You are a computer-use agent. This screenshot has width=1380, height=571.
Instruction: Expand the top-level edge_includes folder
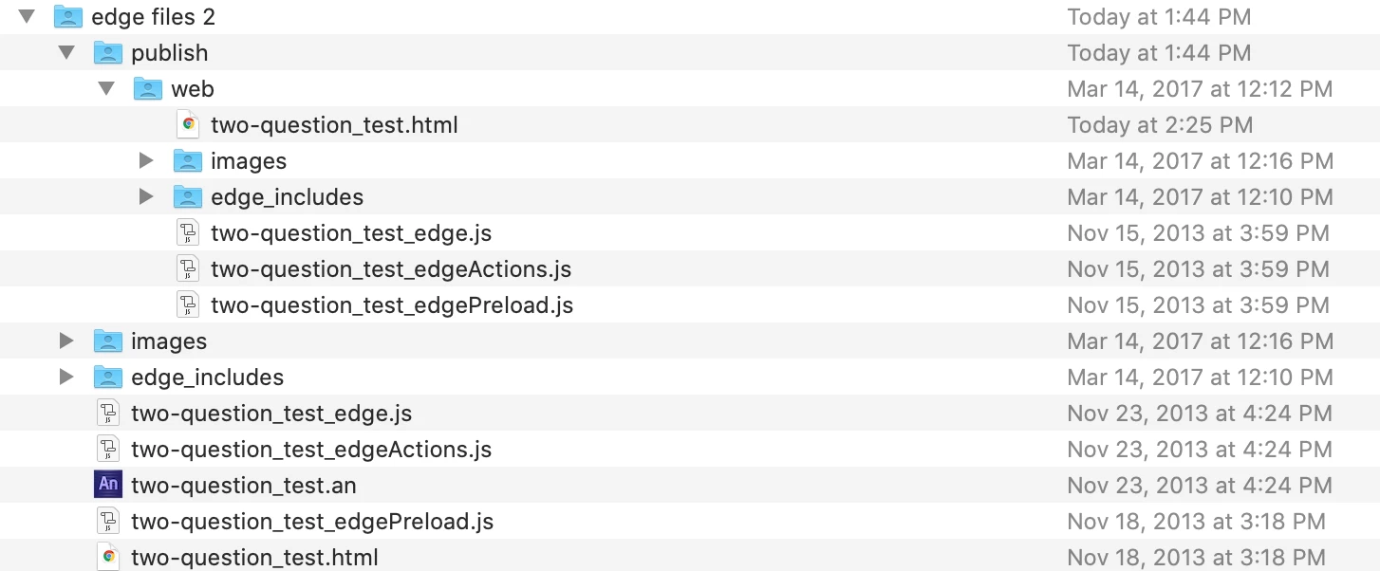pos(66,377)
